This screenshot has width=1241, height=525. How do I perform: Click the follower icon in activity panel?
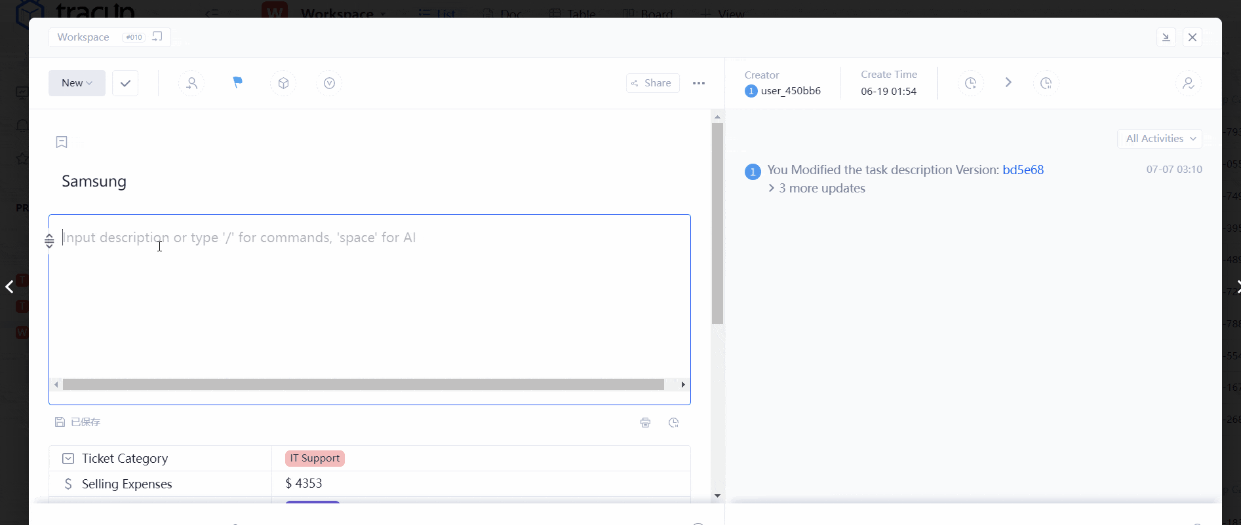click(1188, 83)
